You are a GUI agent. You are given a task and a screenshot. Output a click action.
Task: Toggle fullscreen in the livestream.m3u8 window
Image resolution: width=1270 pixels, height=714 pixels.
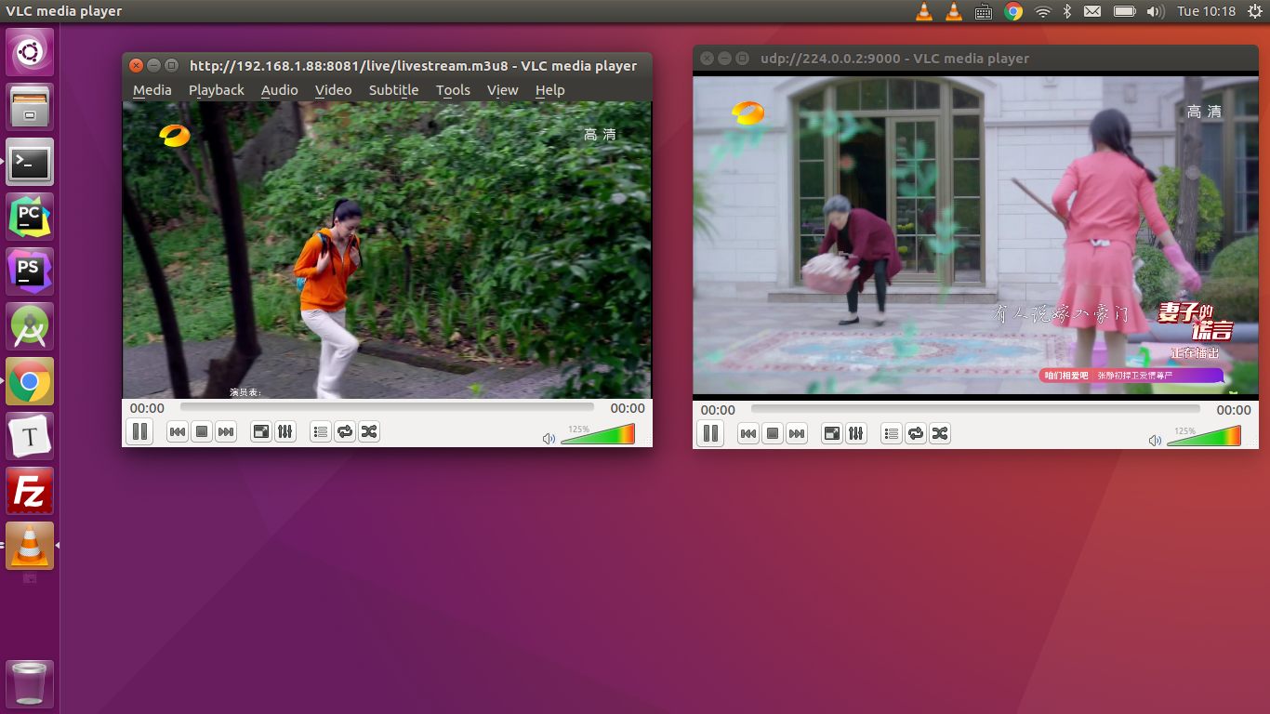pyautogui.click(x=261, y=431)
